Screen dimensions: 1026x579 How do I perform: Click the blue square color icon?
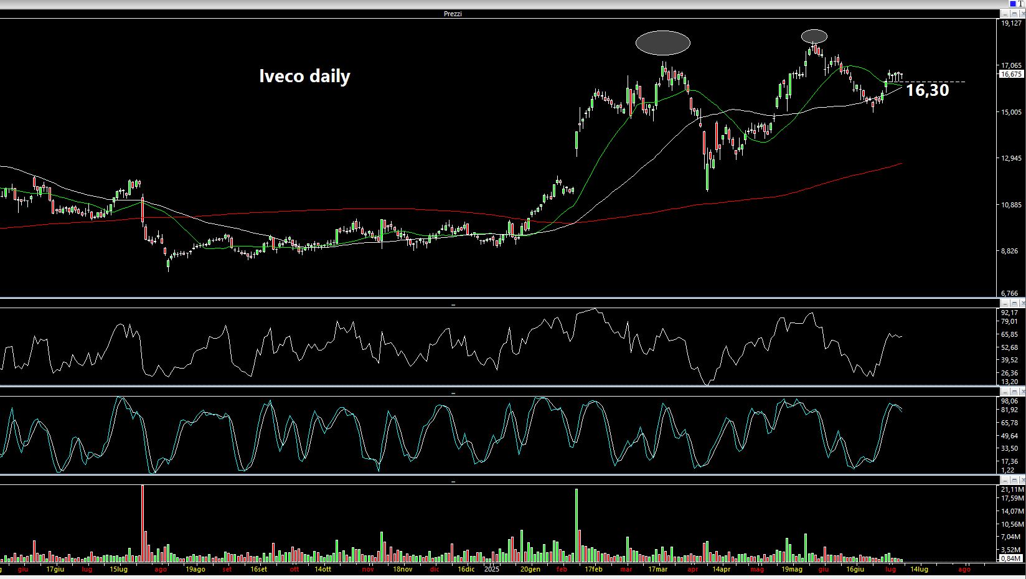point(1013,4)
